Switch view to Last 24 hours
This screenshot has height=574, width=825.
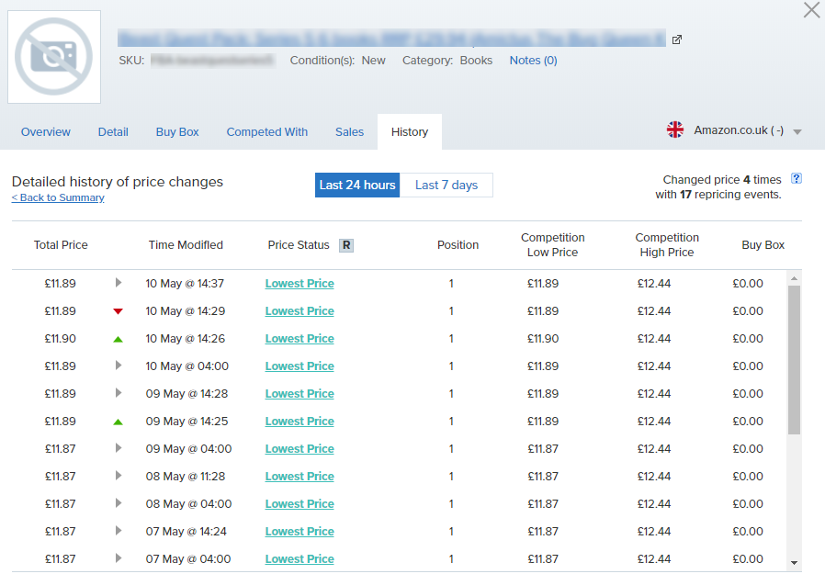pyautogui.click(x=356, y=185)
